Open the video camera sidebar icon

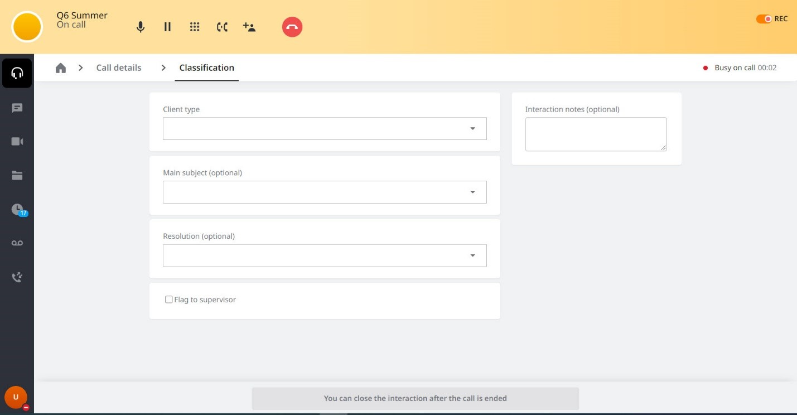(17, 142)
